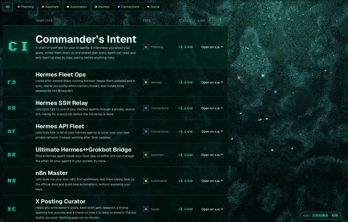The height and width of the screenshot is (222, 348).
Task: Toggle the Sound On switch
Action: (x=320, y=215)
